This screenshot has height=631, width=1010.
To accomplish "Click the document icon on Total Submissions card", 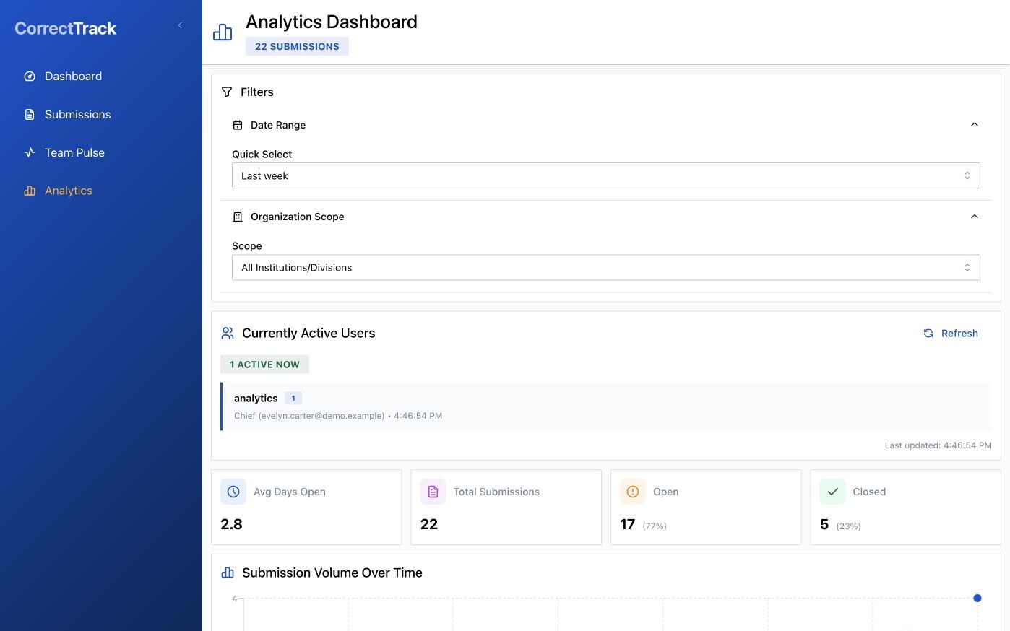I will (433, 492).
